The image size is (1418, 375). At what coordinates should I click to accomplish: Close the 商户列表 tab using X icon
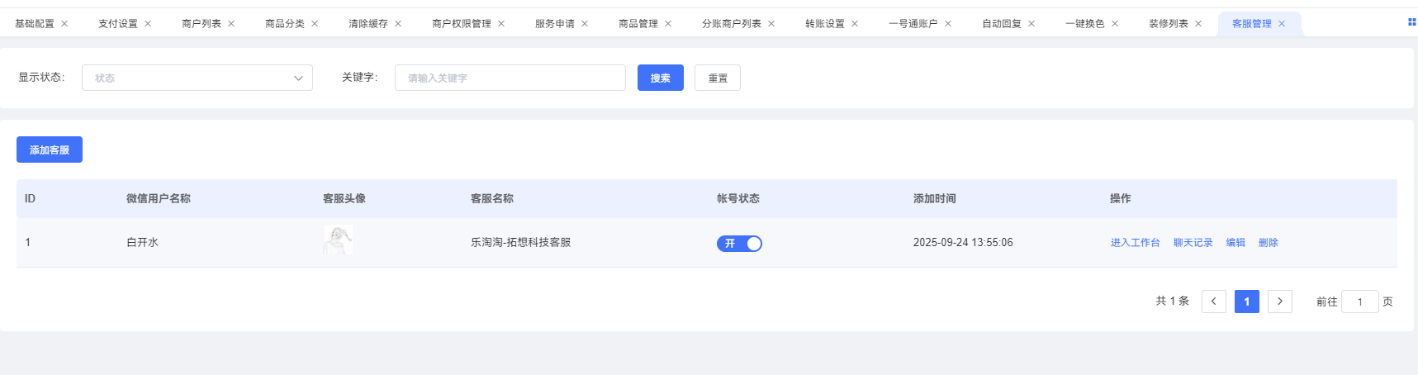click(231, 24)
